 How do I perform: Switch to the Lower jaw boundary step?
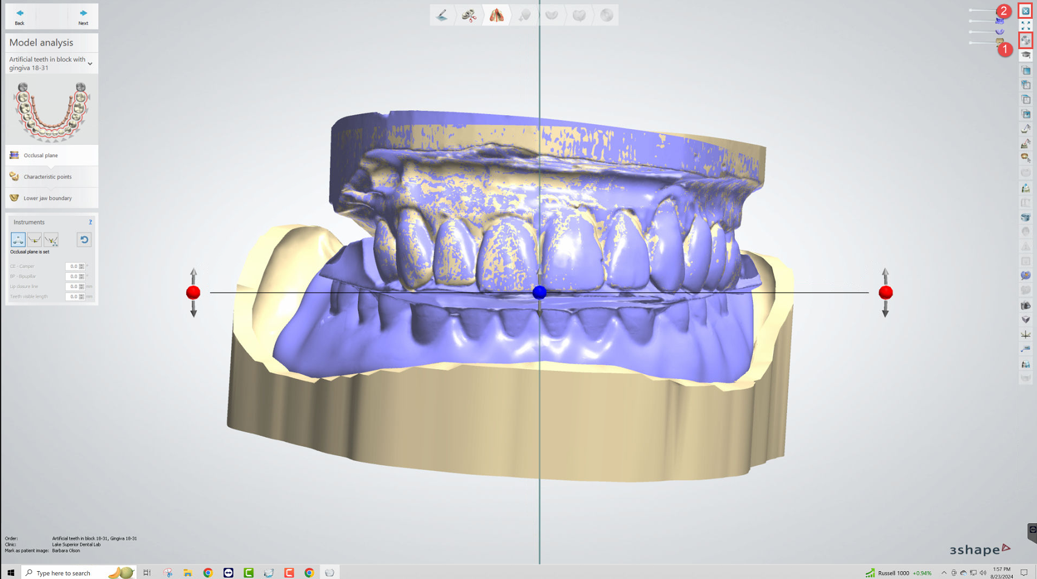click(51, 198)
